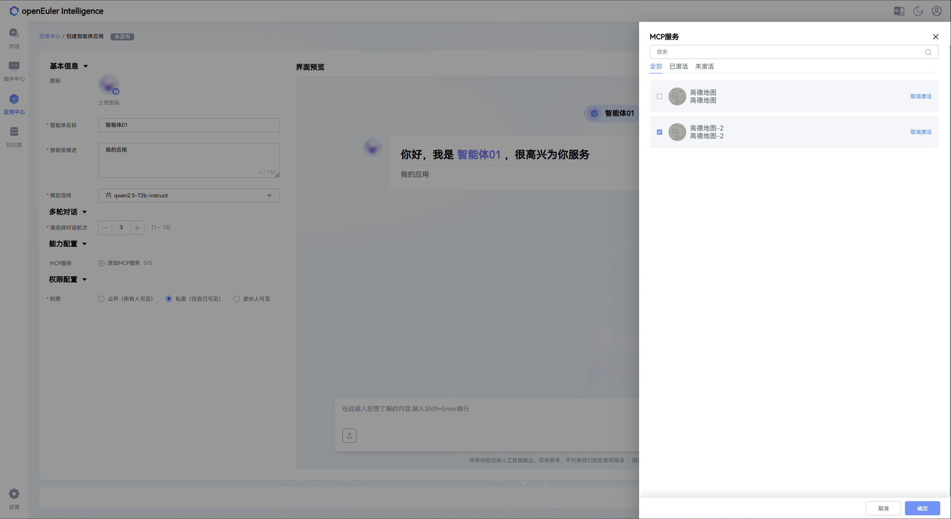Screen dimensions: 951x519
Task: Select the 应用中心 sidebar icon
Action: click(14, 103)
